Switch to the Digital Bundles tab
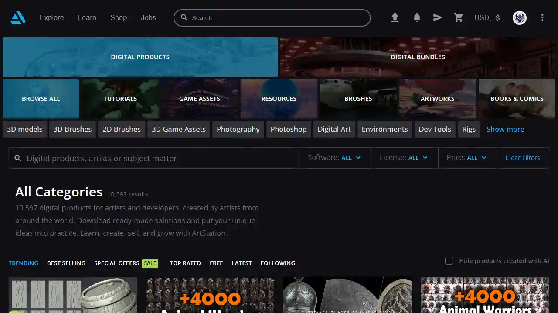Image resolution: width=558 pixels, height=313 pixels. pos(418,57)
